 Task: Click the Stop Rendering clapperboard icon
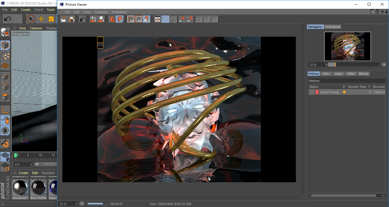tap(83, 19)
